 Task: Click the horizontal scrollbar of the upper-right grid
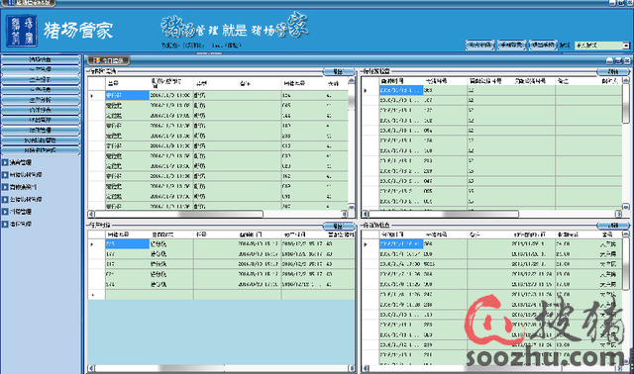tap(492, 214)
